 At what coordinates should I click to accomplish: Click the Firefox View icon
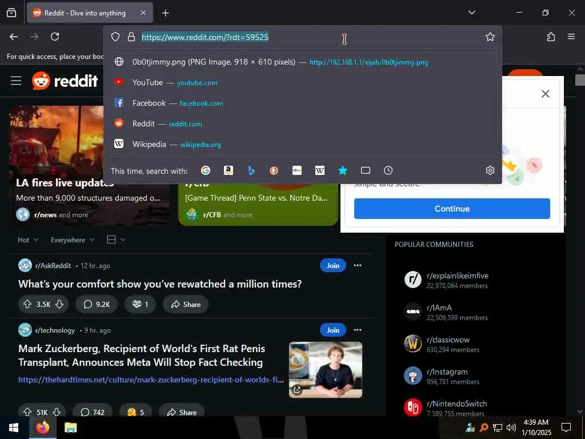click(x=11, y=13)
